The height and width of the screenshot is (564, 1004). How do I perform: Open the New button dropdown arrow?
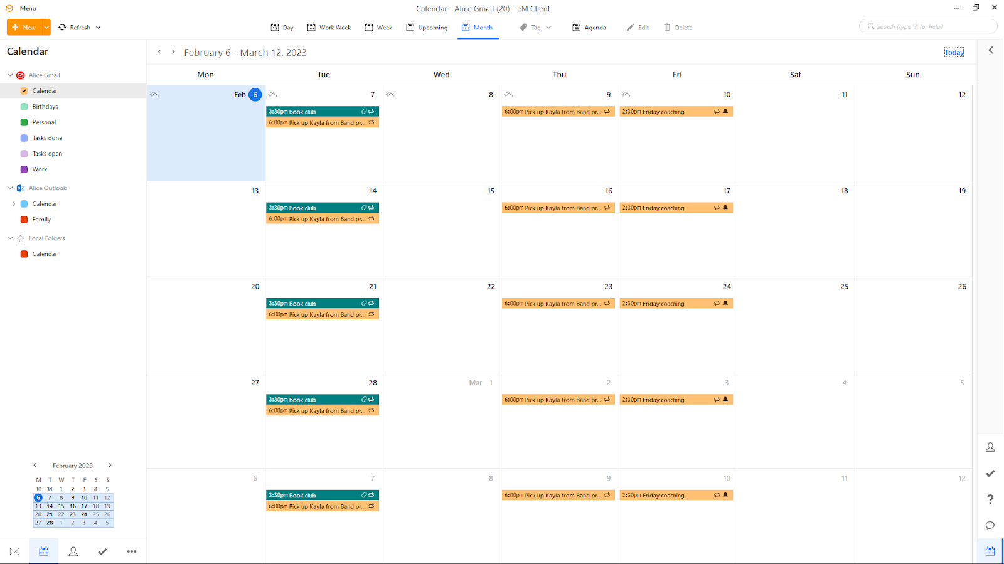click(46, 28)
